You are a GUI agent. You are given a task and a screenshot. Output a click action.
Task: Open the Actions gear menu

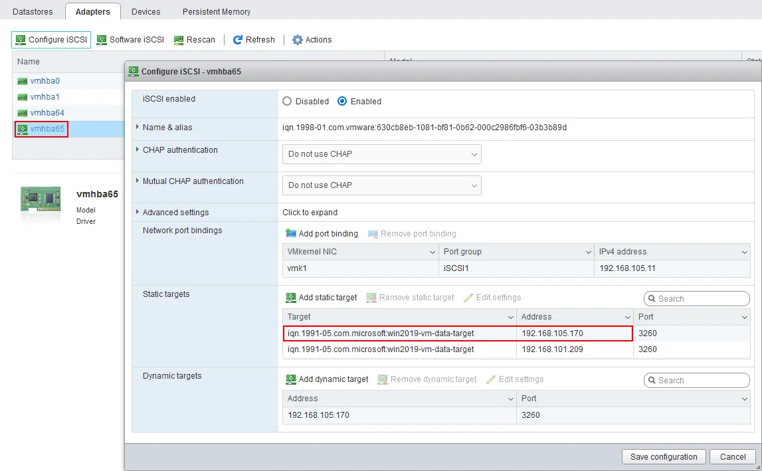pos(312,39)
